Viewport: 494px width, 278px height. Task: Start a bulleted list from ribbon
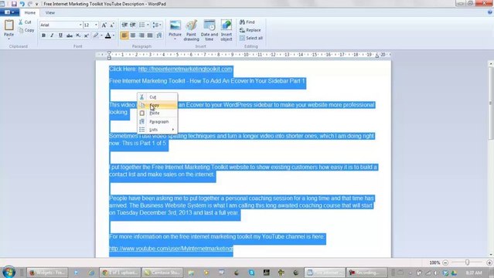[142, 25]
